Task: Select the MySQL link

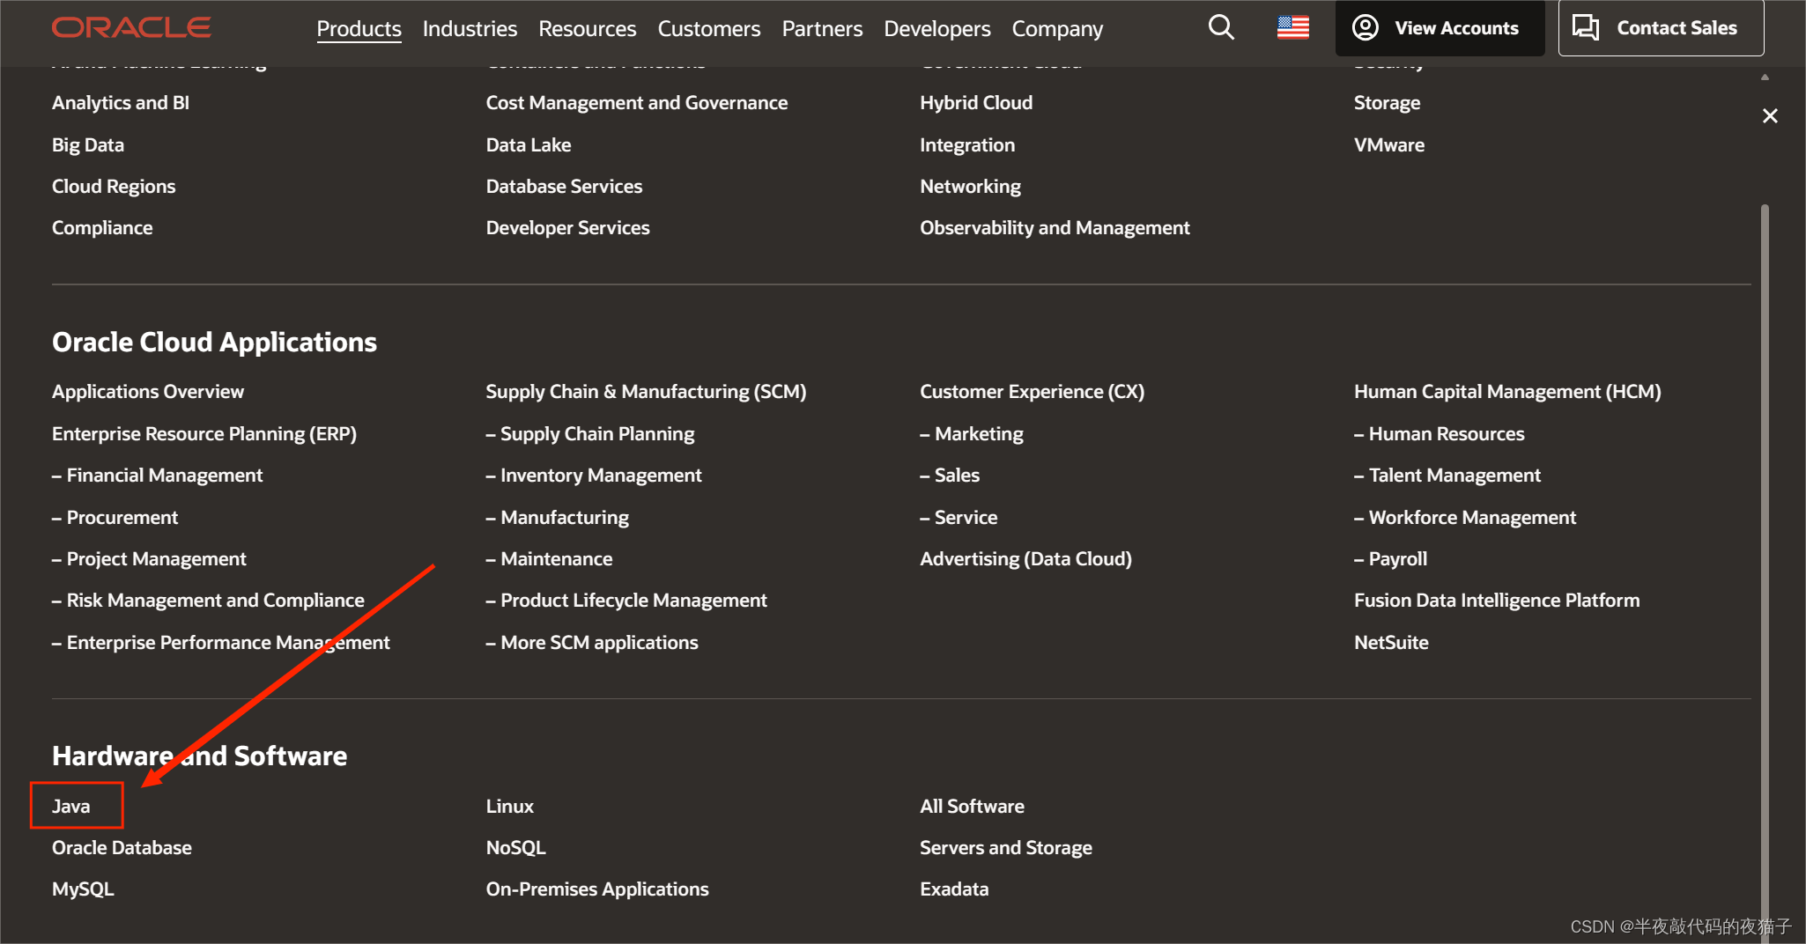Action: (x=83, y=889)
